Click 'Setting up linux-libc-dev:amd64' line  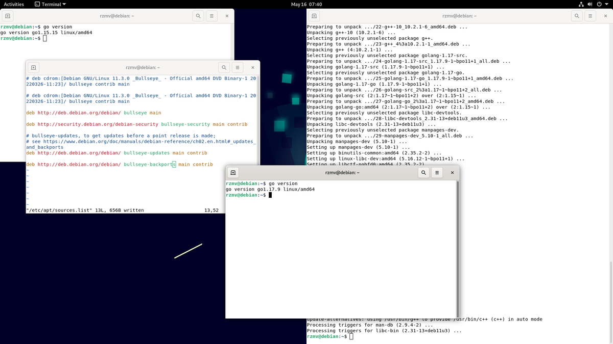(386, 159)
